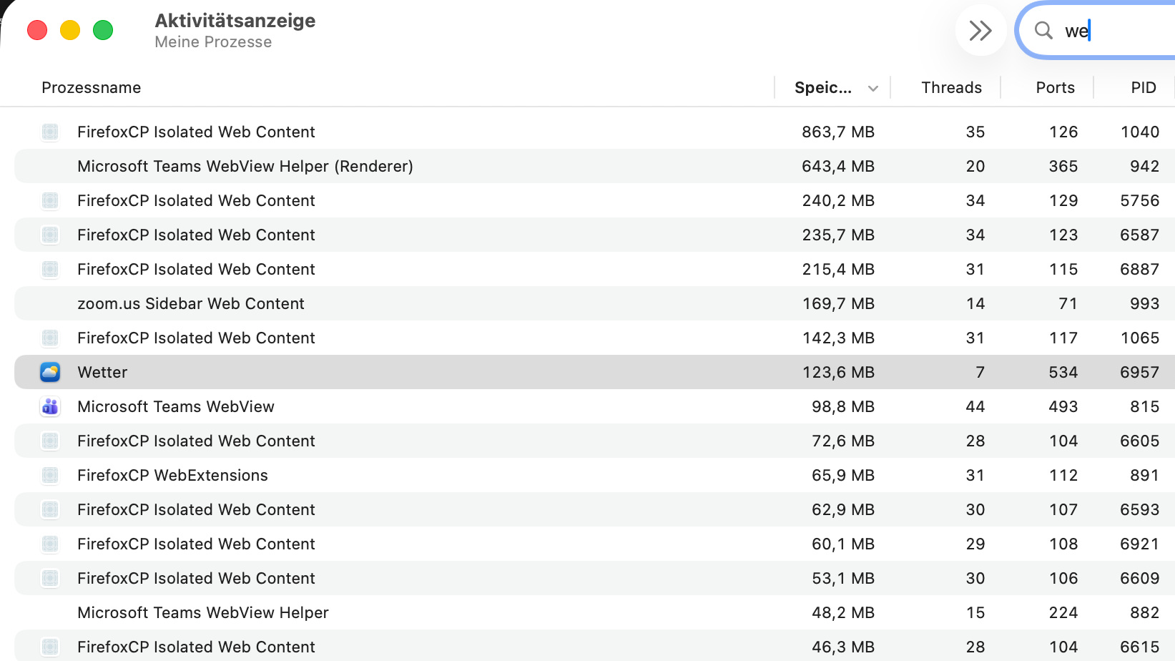Click the icon of FirefoxCP process PID 6605
The image size is (1175, 661).
pyautogui.click(x=50, y=441)
